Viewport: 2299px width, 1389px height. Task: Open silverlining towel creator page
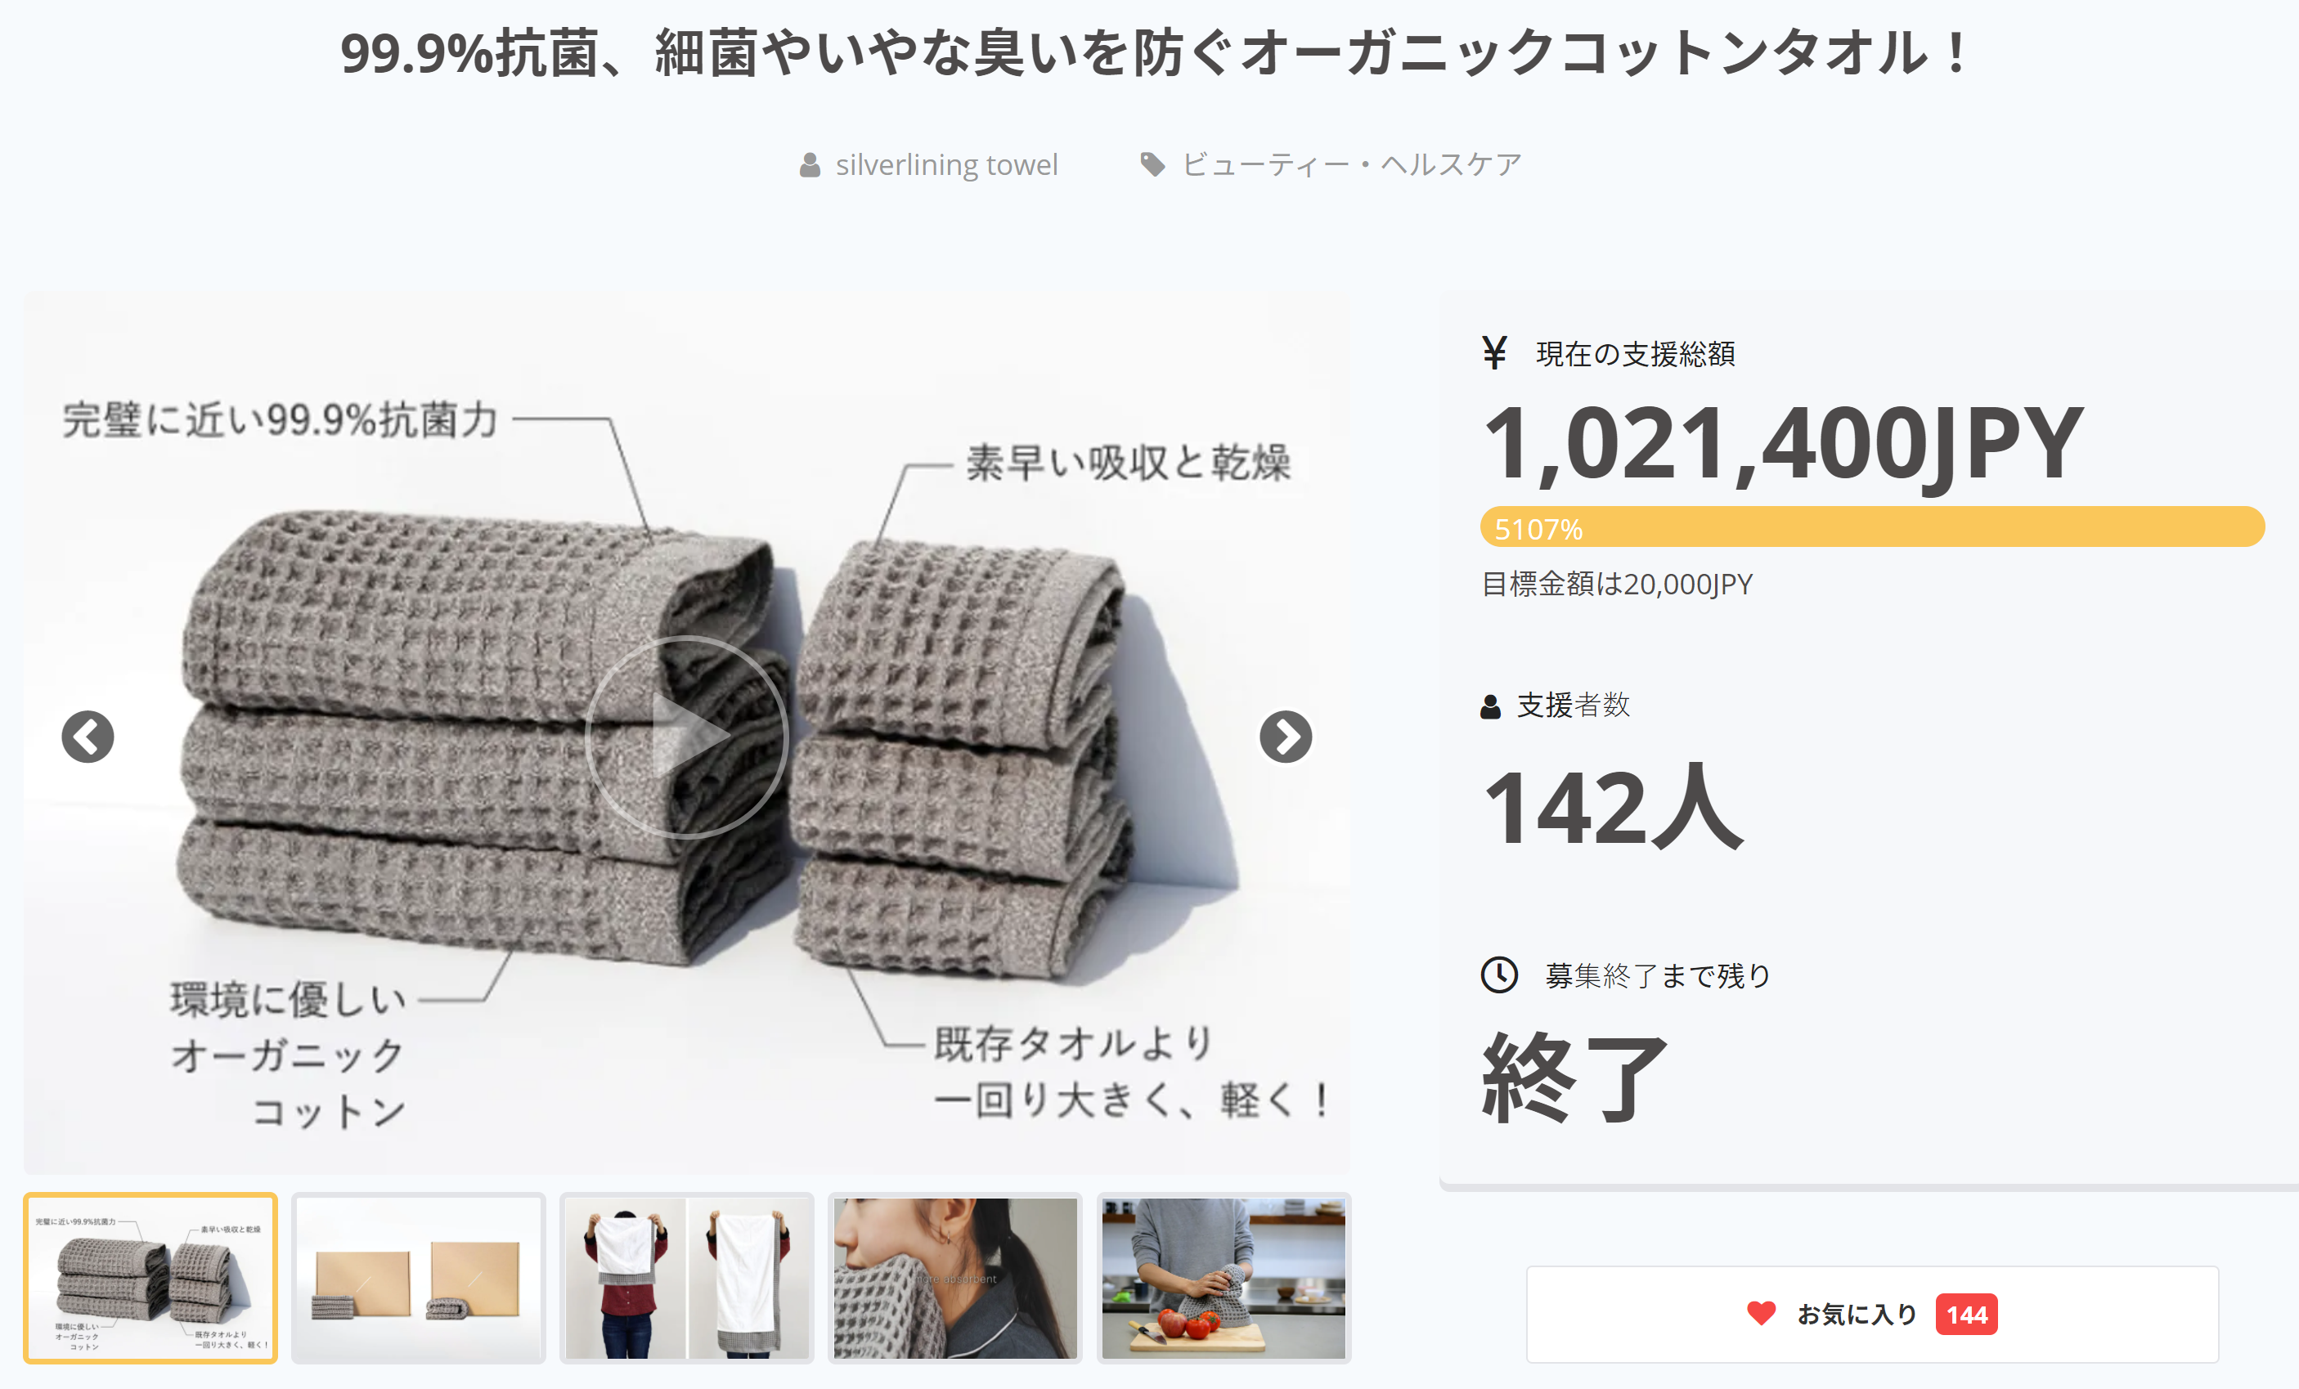pyautogui.click(x=946, y=165)
